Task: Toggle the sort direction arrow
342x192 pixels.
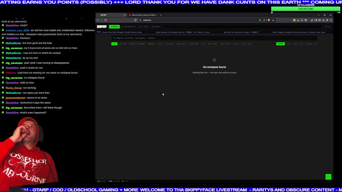Action: [x=316, y=44]
